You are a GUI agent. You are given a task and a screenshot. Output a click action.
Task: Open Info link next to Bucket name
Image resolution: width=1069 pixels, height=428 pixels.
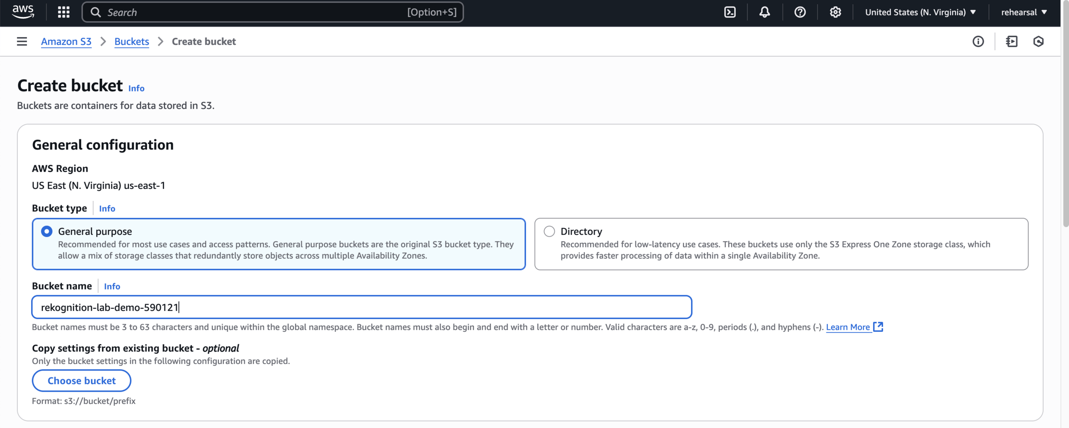pyautogui.click(x=112, y=286)
